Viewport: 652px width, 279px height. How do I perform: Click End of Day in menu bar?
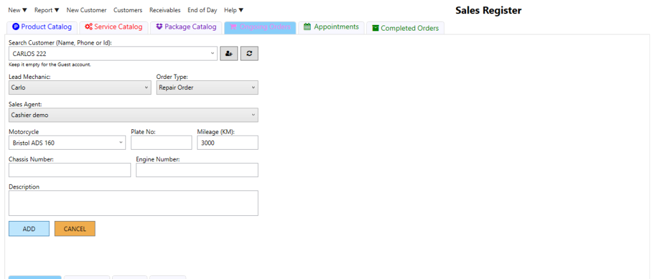click(202, 10)
